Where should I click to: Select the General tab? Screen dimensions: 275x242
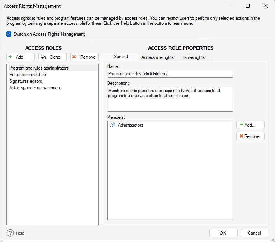tap(121, 57)
